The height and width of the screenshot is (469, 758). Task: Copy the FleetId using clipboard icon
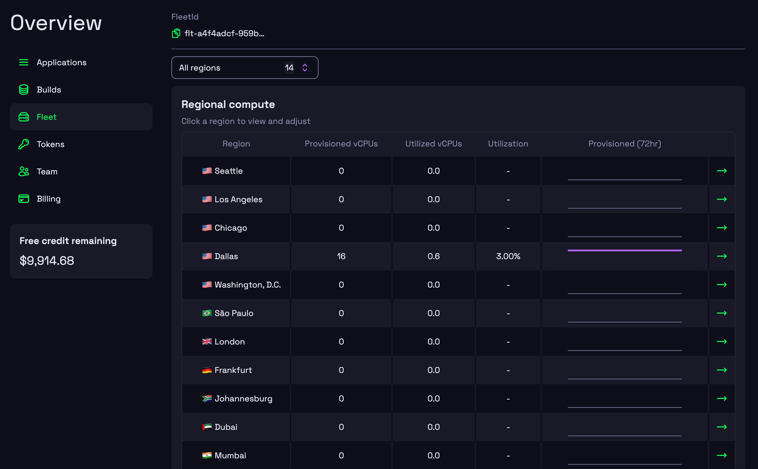click(176, 33)
